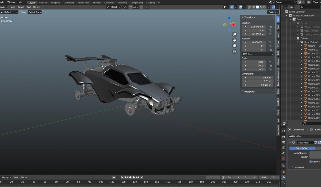The width and height of the screenshot is (321, 187).
Task: Click the navigation gizmo red X axis
Action: 234,25
